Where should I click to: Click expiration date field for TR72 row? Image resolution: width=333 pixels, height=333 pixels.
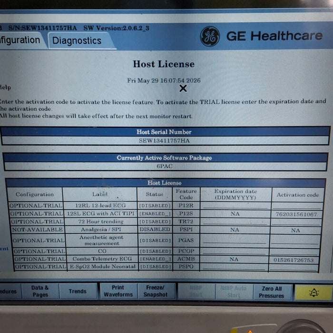[x=235, y=222]
